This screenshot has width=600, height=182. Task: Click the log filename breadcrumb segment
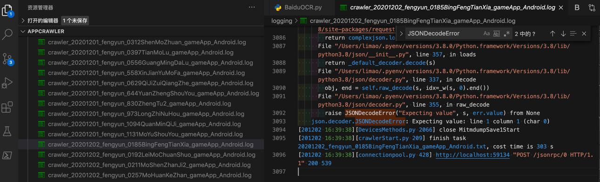tap(412, 20)
